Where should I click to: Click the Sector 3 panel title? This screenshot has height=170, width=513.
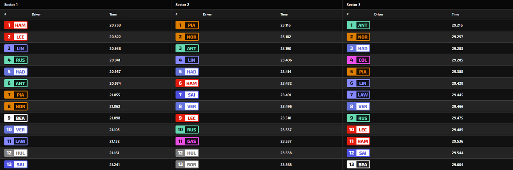click(354, 5)
